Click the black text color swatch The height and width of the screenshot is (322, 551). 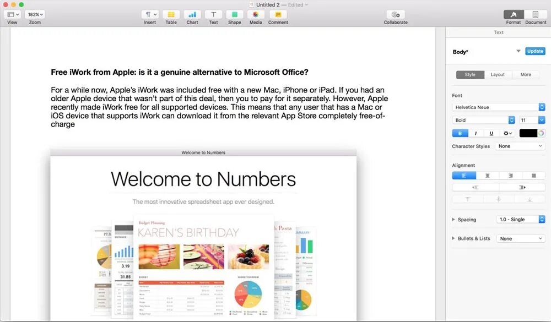(x=528, y=133)
